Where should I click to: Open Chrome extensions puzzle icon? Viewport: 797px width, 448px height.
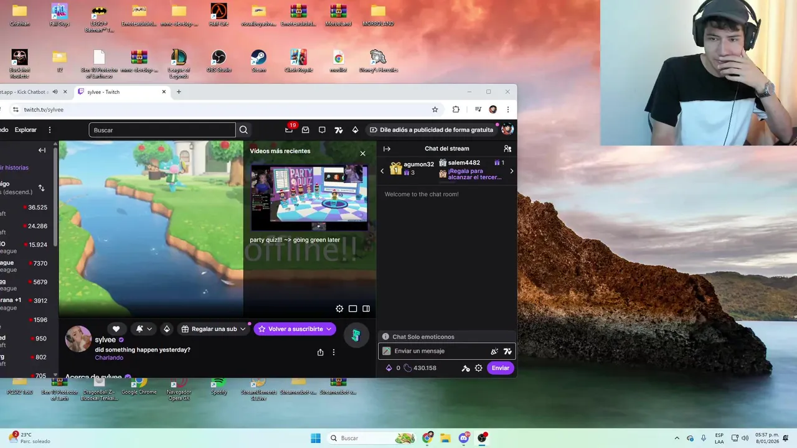456,110
